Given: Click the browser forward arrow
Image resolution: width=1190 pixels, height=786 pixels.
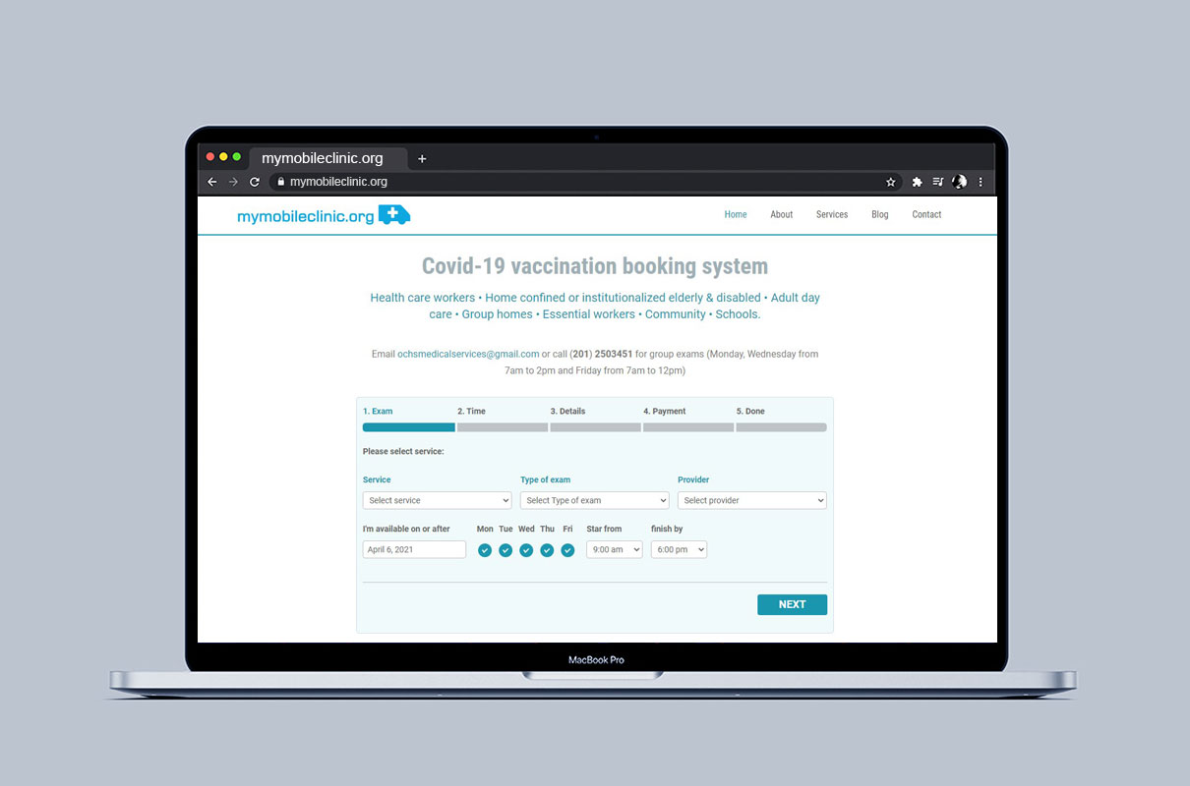Looking at the screenshot, I should [x=233, y=182].
